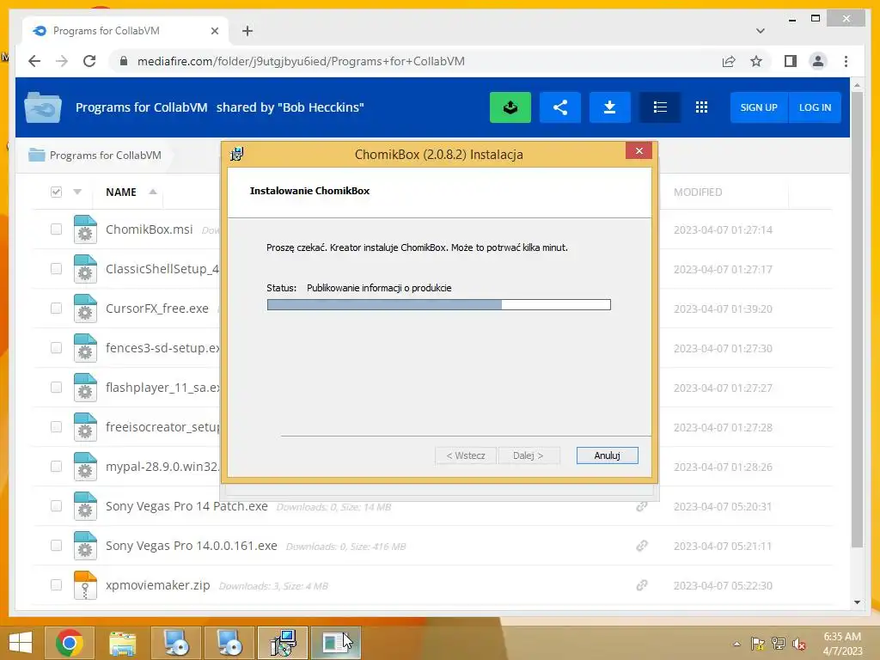Click the Programs for CollabVM breadcrumb
880x660 pixels.
click(105, 156)
